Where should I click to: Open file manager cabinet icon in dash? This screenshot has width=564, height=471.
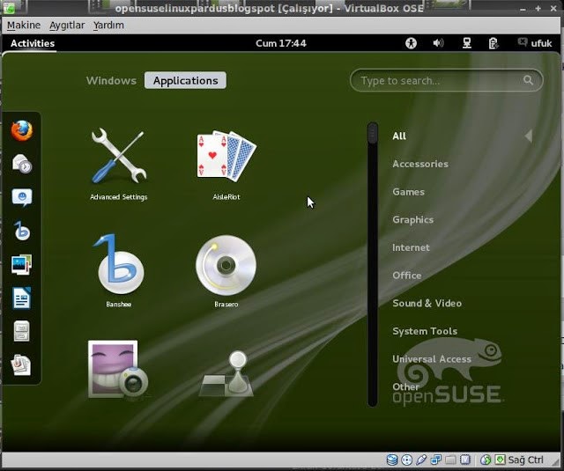tap(21, 331)
